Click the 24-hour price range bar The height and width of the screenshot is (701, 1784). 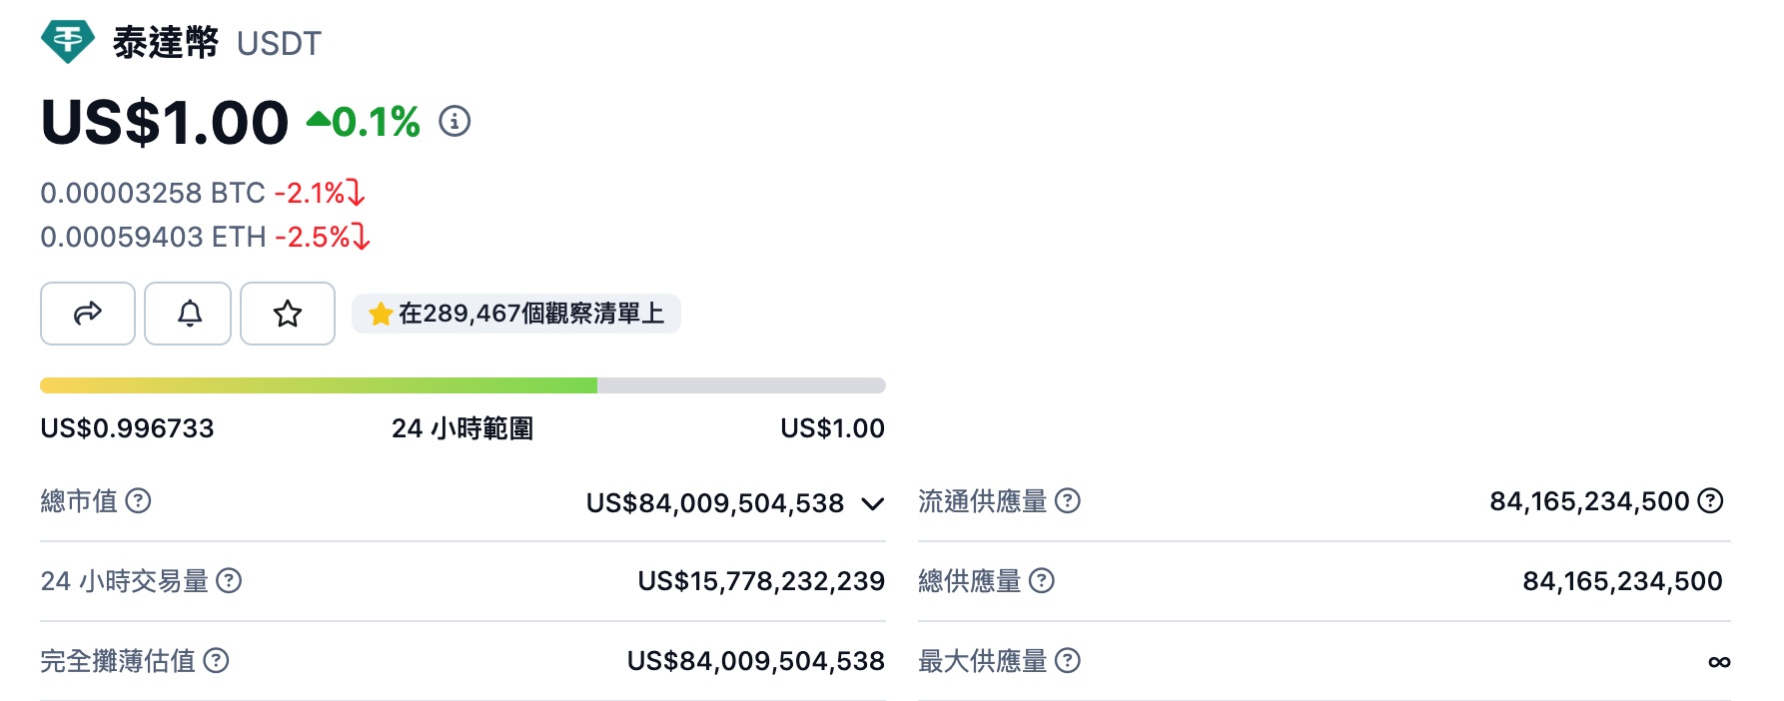462,385
